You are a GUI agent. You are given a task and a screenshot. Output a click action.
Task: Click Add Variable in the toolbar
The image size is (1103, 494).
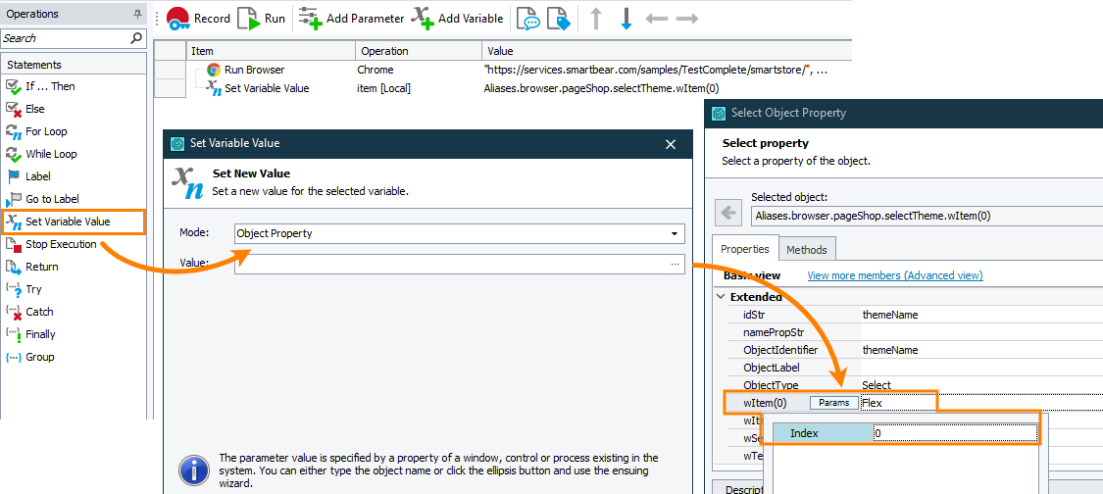[x=457, y=18]
